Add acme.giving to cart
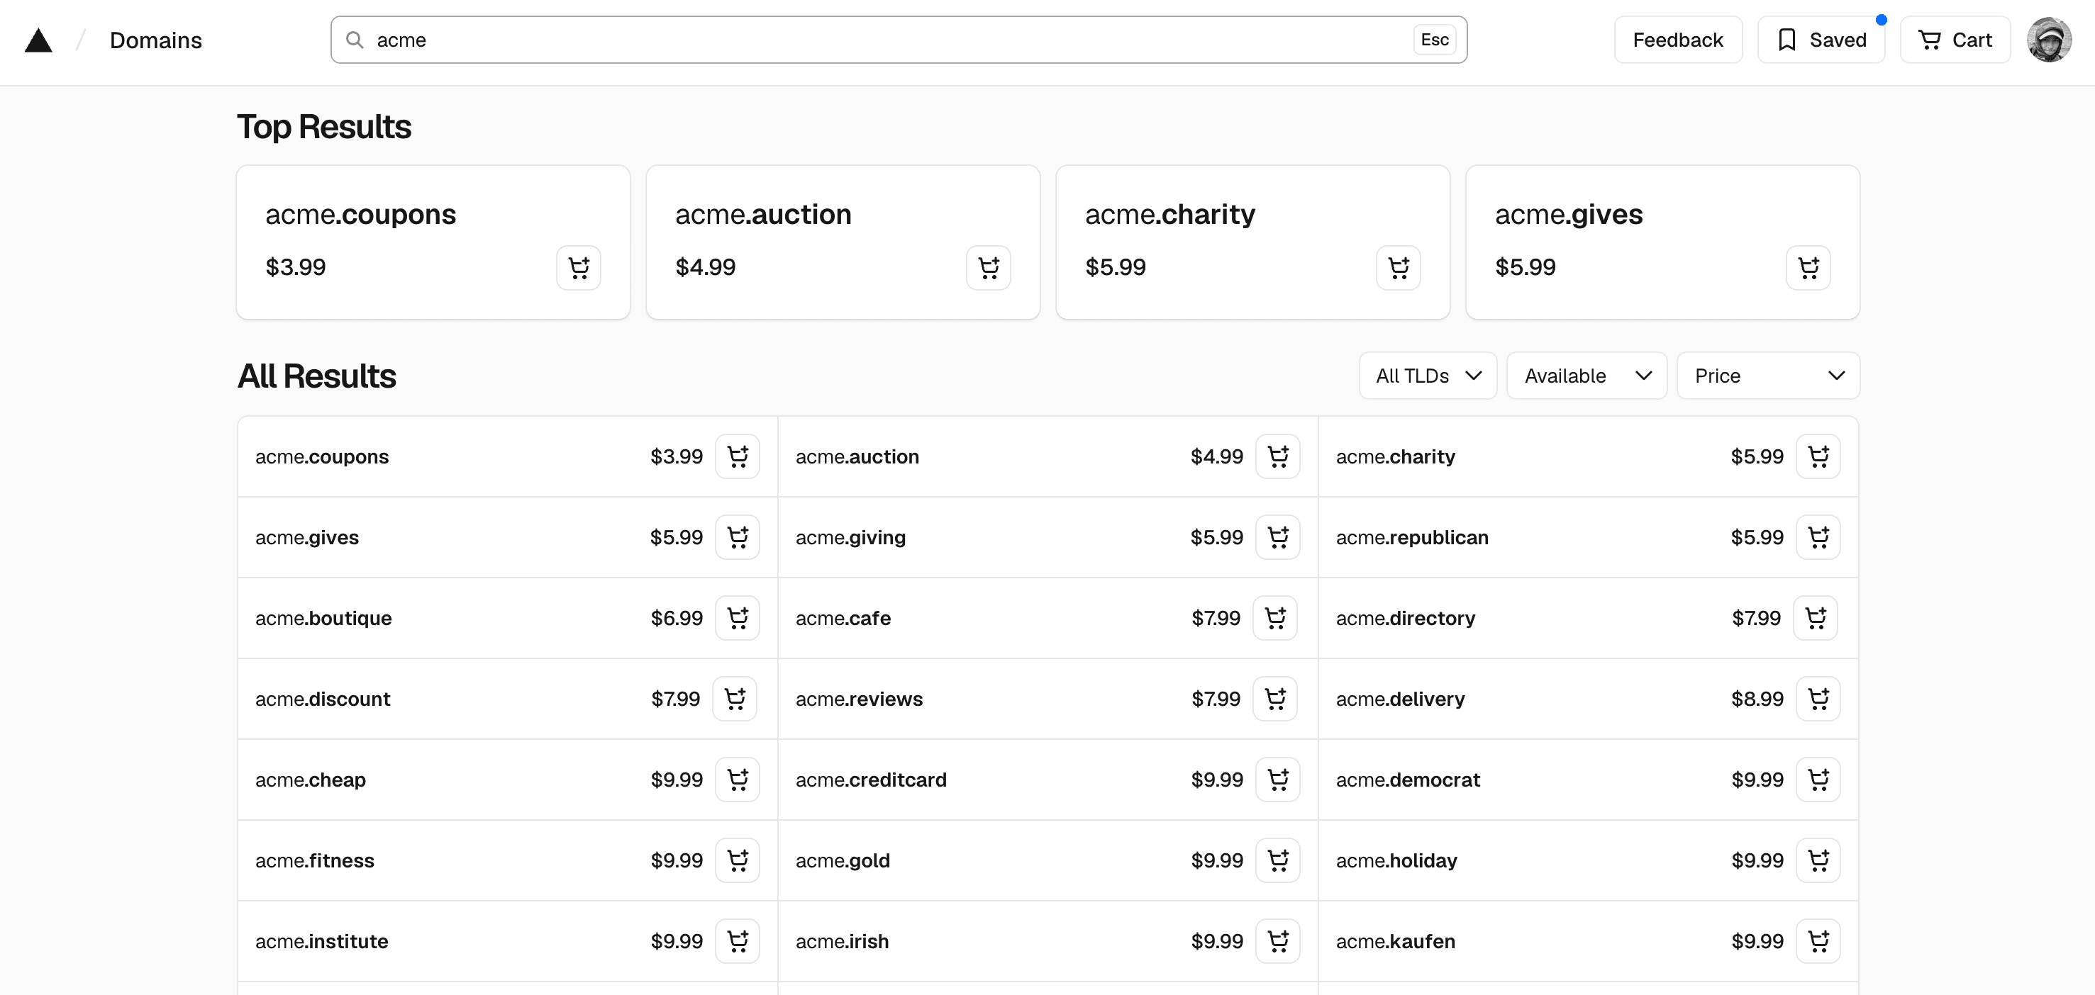2095x995 pixels. pos(1278,536)
